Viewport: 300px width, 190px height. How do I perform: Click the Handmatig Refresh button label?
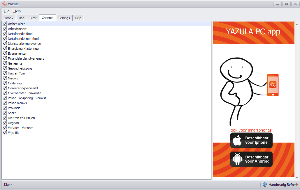coord(283,185)
